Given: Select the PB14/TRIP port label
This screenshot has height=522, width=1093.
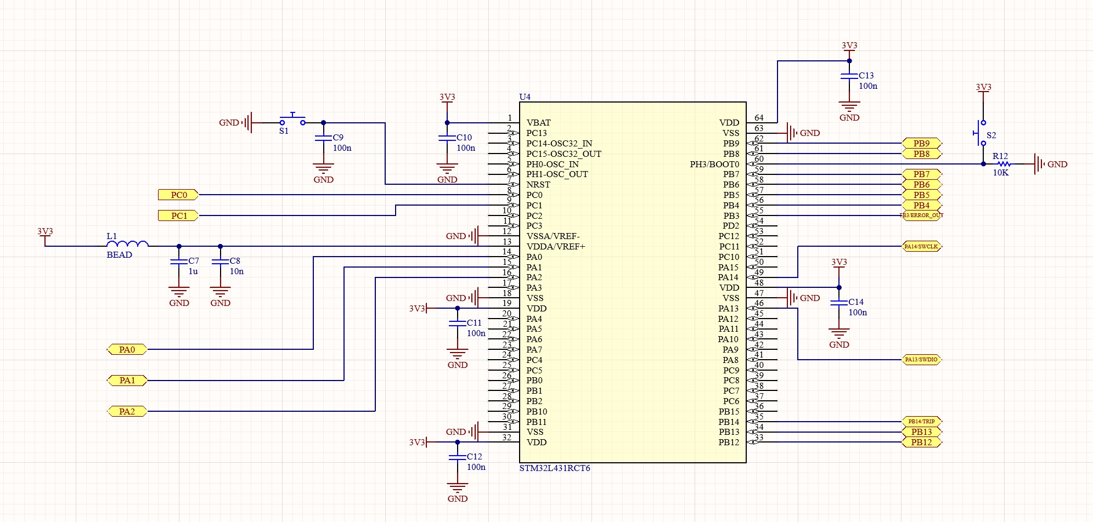Looking at the screenshot, I should pyautogui.click(x=922, y=422).
